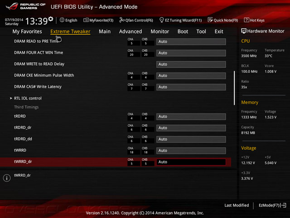Click the tRDRD Auto value field
Screen dimensions: 290x218
(191, 116)
